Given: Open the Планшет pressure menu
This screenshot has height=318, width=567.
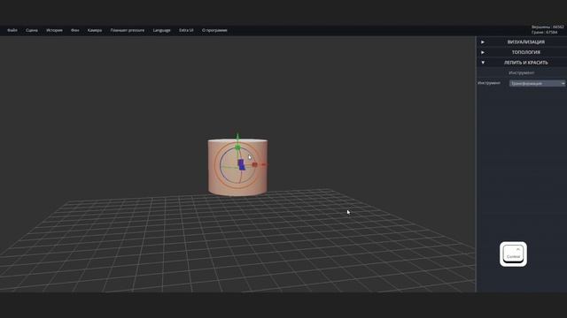Looking at the screenshot, I should coord(128,30).
